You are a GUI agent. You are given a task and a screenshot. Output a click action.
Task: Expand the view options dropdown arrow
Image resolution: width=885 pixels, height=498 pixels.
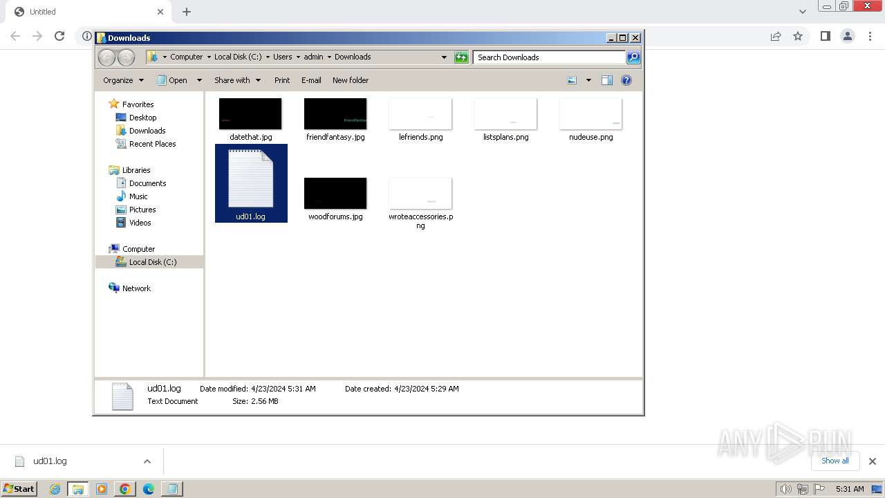[x=588, y=80]
